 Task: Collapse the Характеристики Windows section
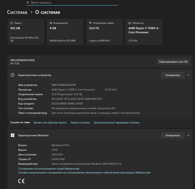pos(188,135)
